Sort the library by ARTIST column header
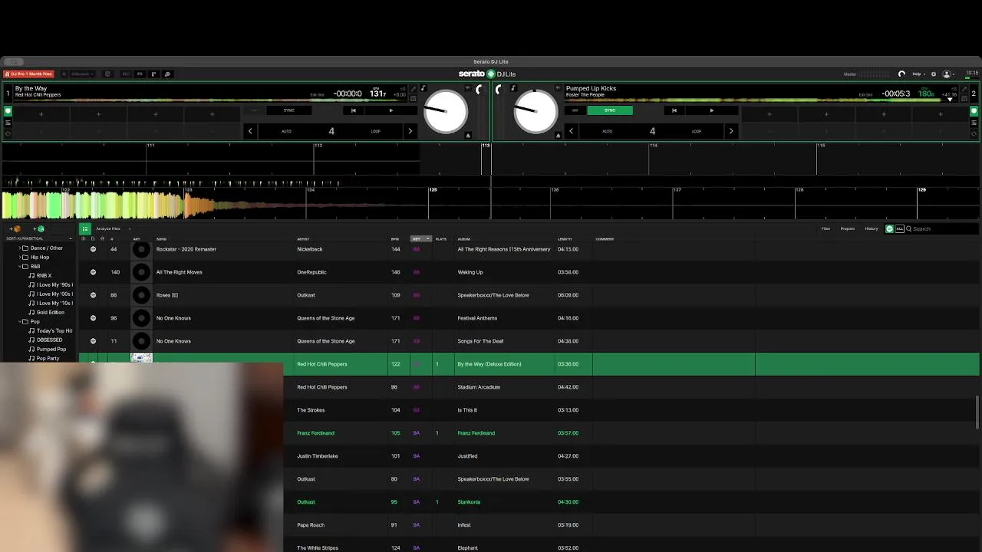 tap(304, 239)
